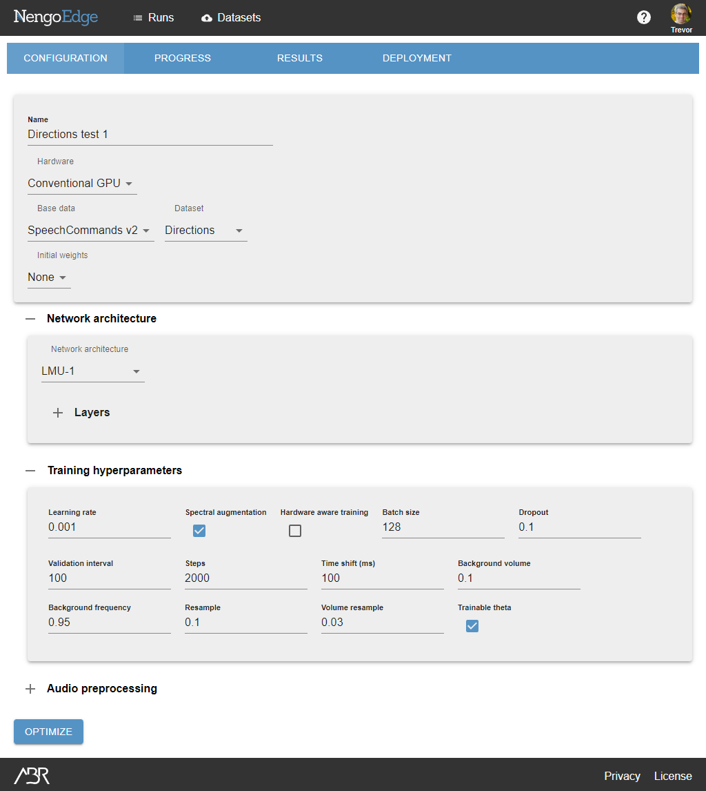The height and width of the screenshot is (791, 706).
Task: Click the NengoEdge logo
Action: click(x=55, y=17)
